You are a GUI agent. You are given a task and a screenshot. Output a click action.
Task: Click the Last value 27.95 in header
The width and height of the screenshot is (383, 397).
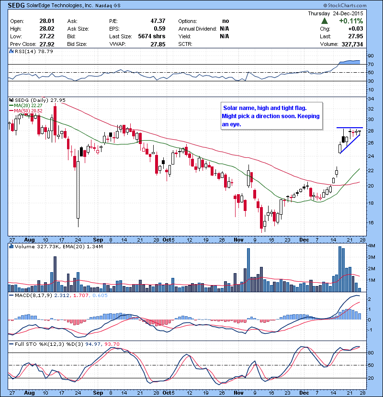coord(356,36)
